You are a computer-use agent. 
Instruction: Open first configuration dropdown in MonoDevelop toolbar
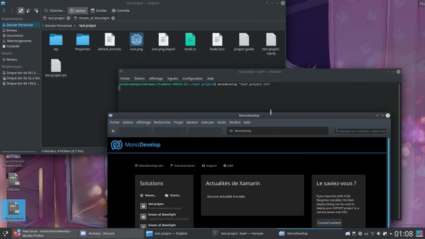tap(135, 131)
